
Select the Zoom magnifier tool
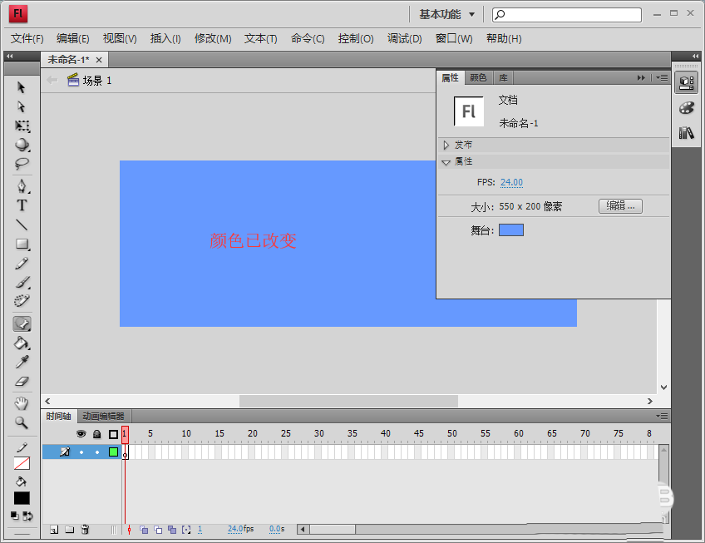coord(22,422)
